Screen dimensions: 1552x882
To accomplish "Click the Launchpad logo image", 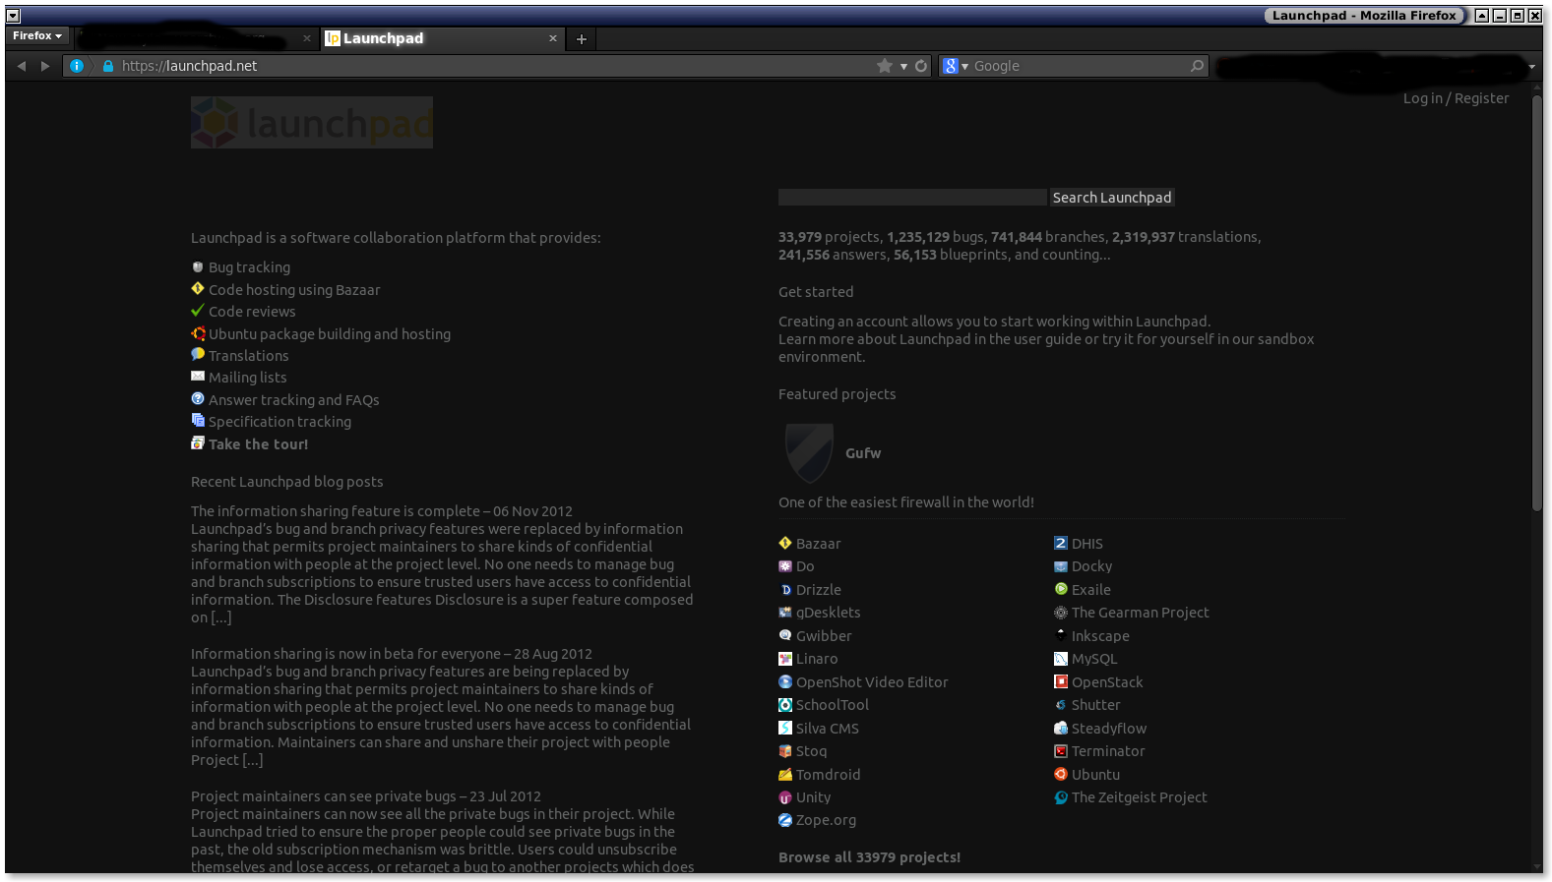I will tap(312, 123).
